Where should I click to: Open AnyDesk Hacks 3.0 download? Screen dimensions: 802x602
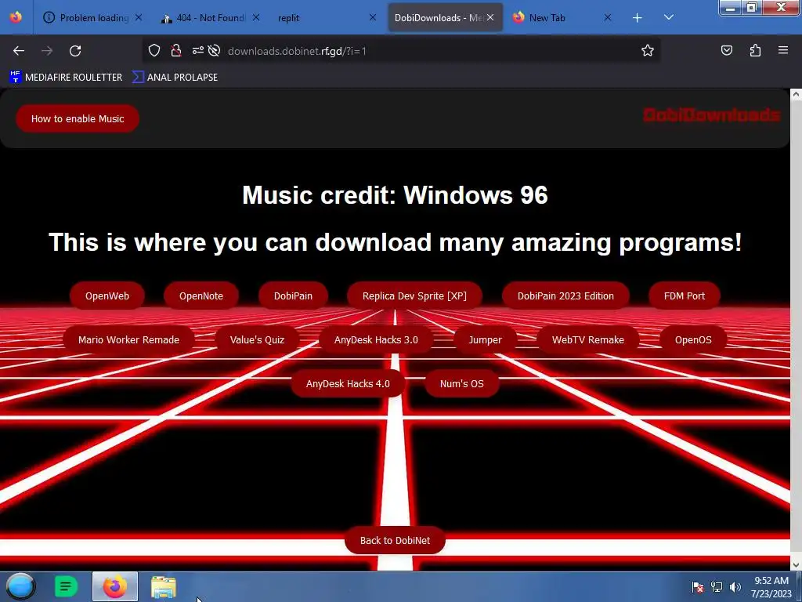click(x=376, y=340)
